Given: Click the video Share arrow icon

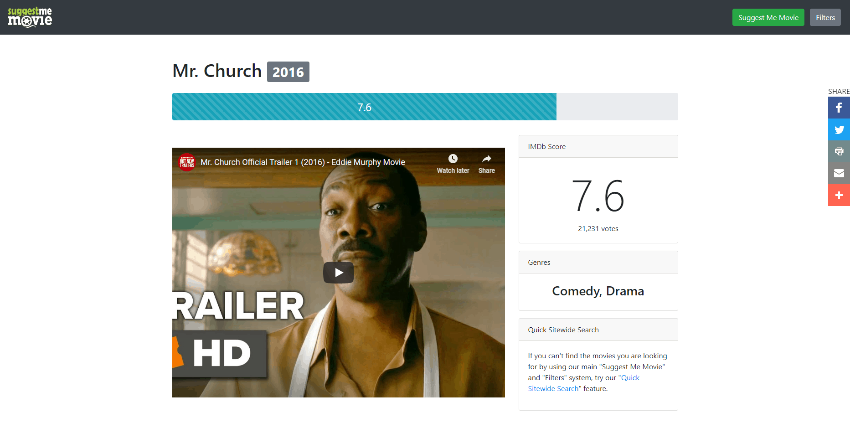Looking at the screenshot, I should [x=486, y=159].
